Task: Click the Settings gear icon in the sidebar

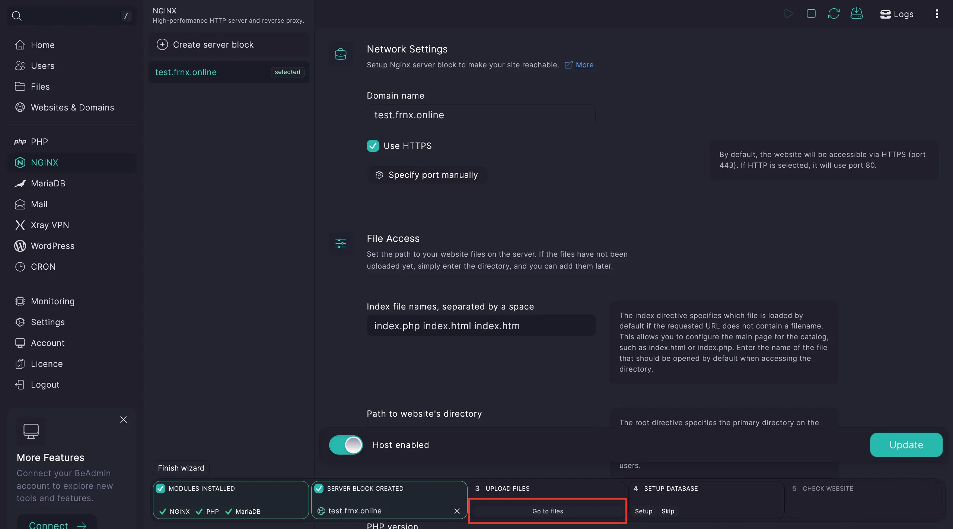Action: pos(20,322)
